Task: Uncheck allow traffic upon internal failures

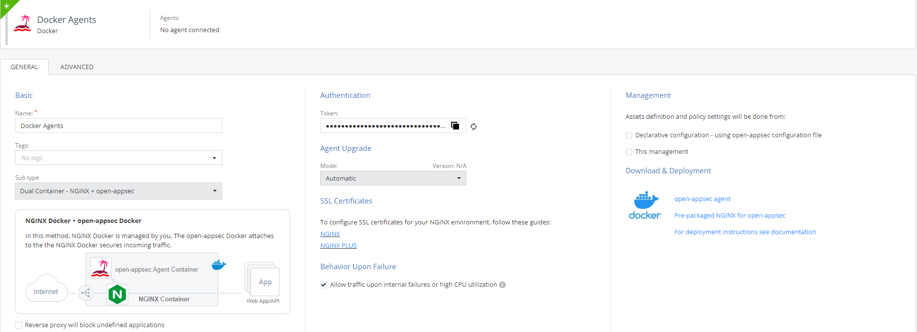Action: (x=324, y=285)
